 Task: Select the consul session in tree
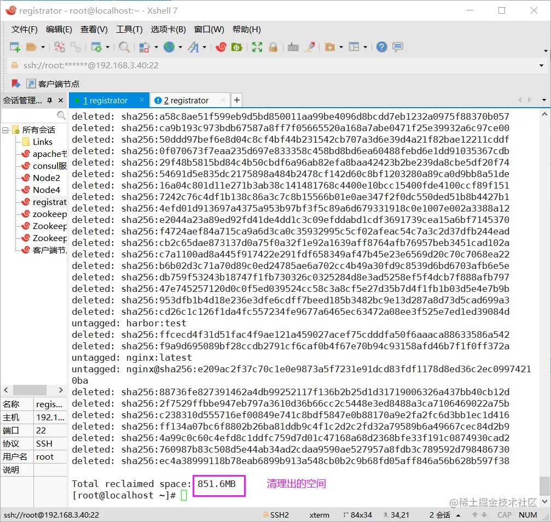pyautogui.click(x=44, y=166)
